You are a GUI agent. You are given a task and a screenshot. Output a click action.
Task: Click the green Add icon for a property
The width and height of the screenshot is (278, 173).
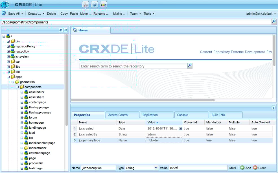tap(242, 168)
